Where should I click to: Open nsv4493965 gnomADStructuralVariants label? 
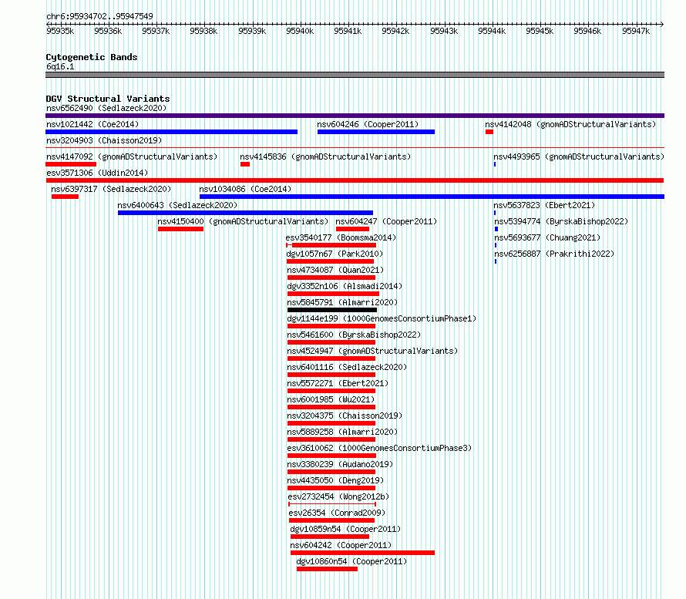(579, 156)
